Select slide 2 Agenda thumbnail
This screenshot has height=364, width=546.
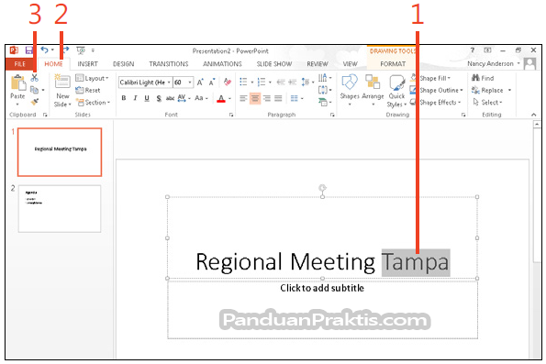coord(60,208)
